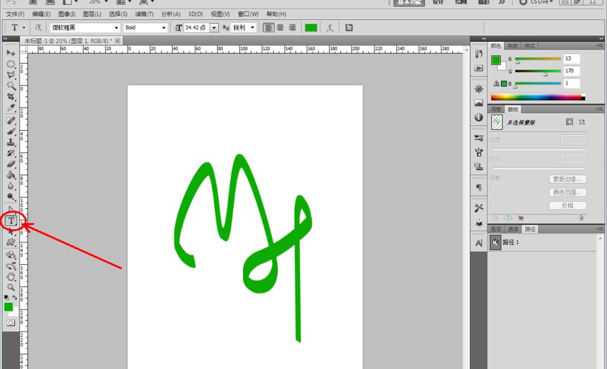Open the Actions panel icon in dock

pyautogui.click(x=479, y=68)
